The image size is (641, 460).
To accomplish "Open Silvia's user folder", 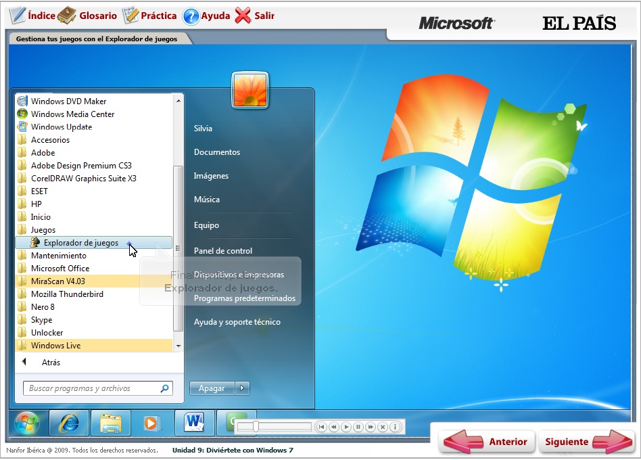I will [x=203, y=128].
